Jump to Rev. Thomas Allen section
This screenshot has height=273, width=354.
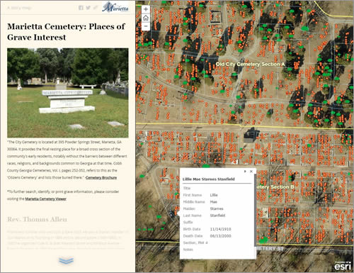click(37, 219)
